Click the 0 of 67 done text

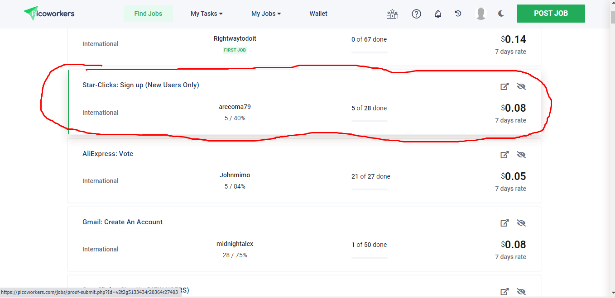[369, 39]
